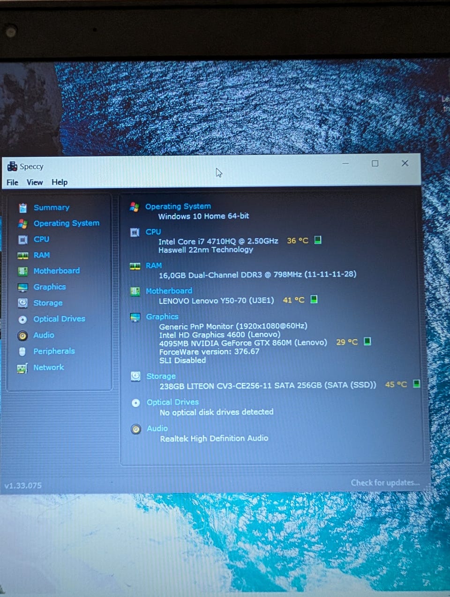450x597 pixels.
Task: Click the CPU 36 °C temperature indicator icon
Action: click(317, 240)
